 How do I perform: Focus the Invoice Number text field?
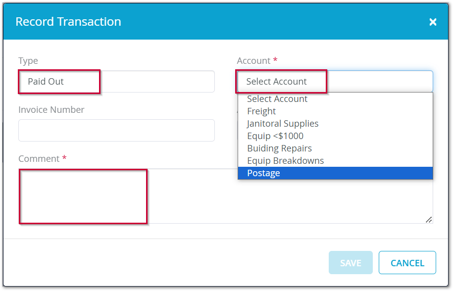[x=116, y=131]
